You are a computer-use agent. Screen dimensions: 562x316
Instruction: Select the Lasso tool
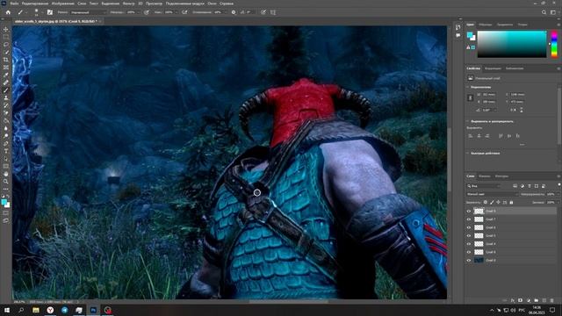click(x=6, y=45)
